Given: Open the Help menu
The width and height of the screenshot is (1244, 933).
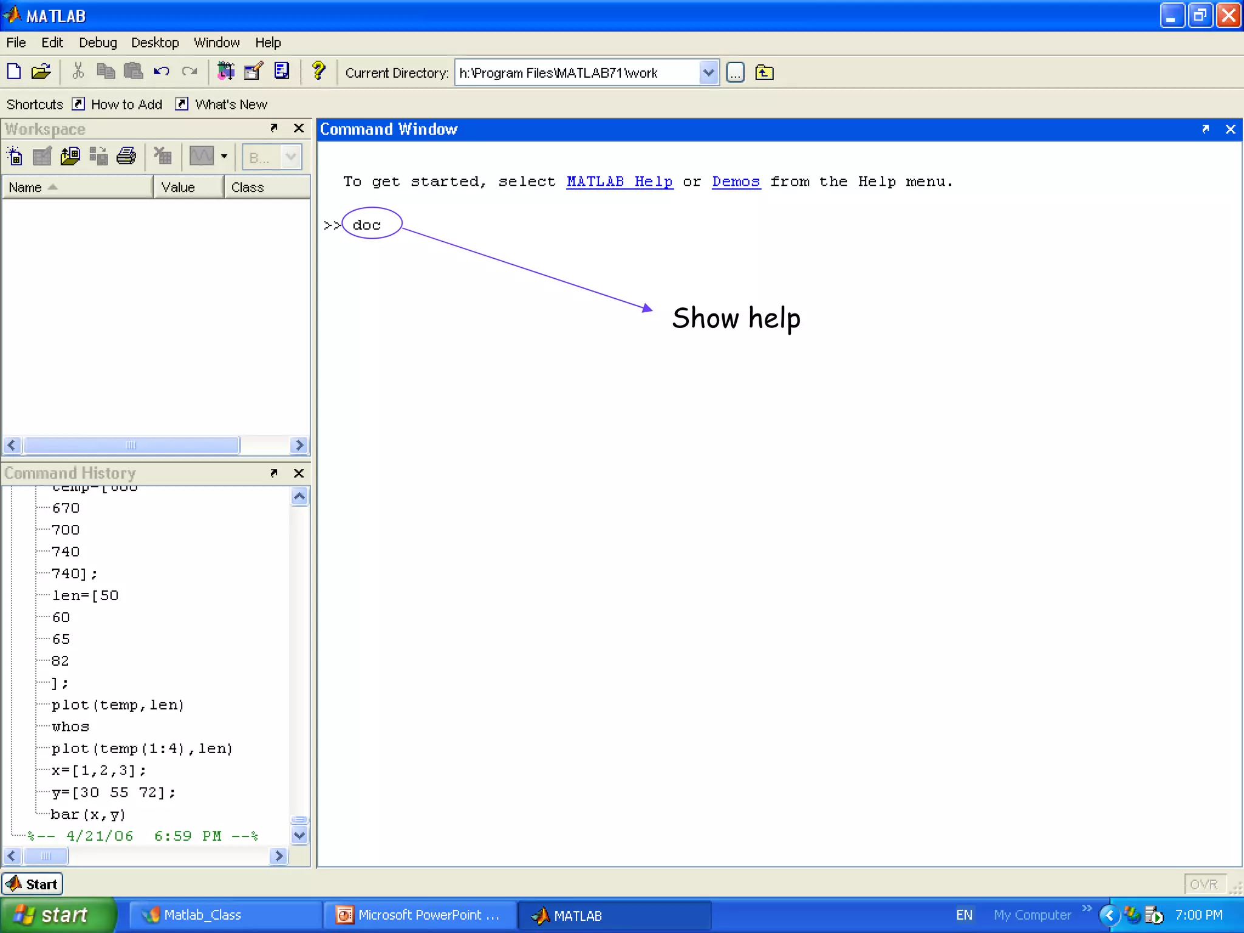Looking at the screenshot, I should coord(268,43).
